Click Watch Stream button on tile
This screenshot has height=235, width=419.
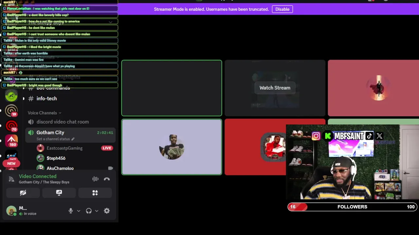coord(275,88)
